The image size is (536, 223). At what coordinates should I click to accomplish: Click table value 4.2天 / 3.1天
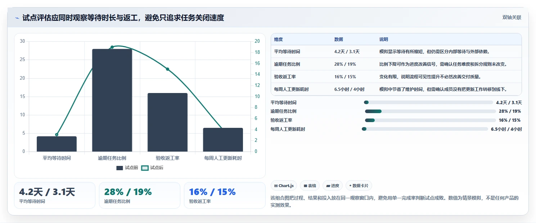347,52
